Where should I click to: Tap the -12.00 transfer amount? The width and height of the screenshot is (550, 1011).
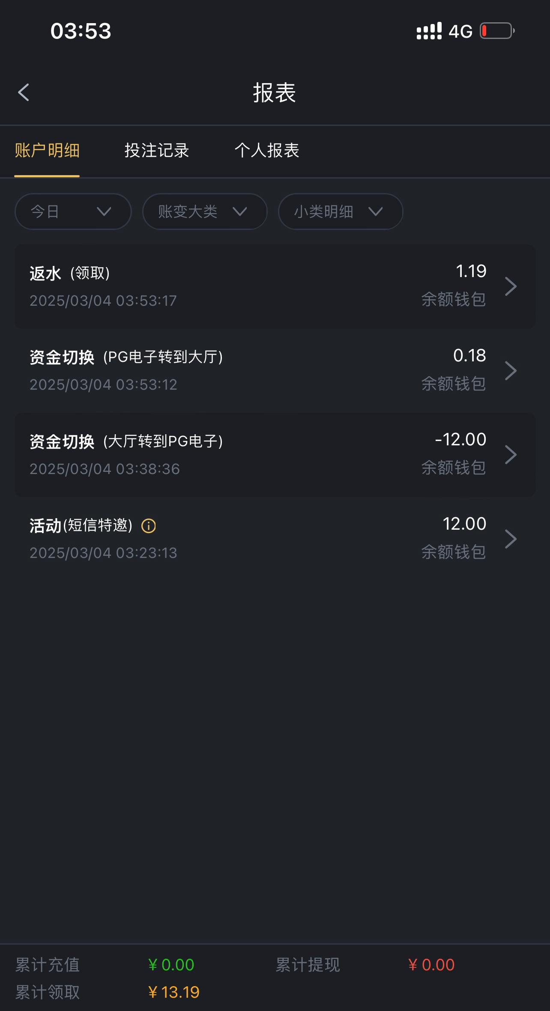click(x=460, y=440)
